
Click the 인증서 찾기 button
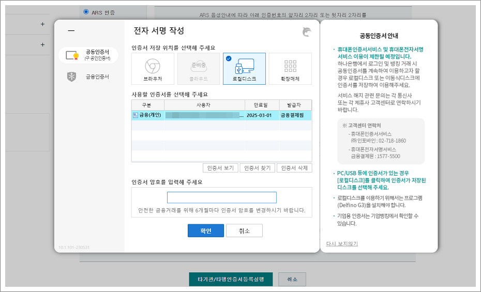(258, 168)
